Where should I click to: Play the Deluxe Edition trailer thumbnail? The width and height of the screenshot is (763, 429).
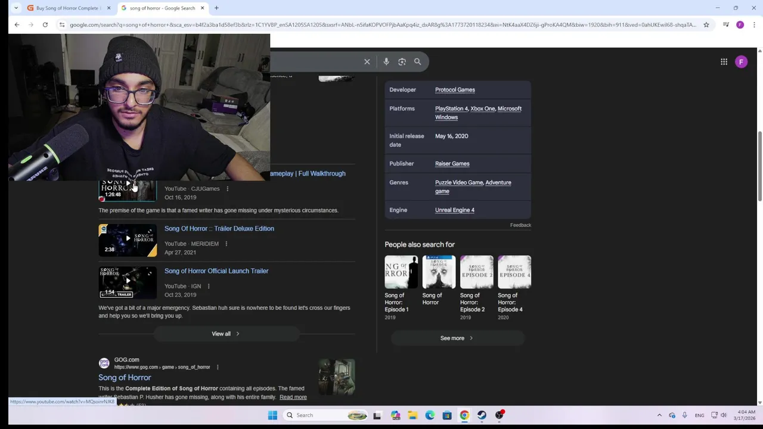pos(128,240)
